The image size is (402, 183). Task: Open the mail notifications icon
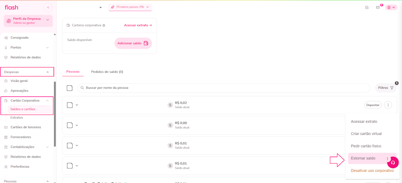378,8
